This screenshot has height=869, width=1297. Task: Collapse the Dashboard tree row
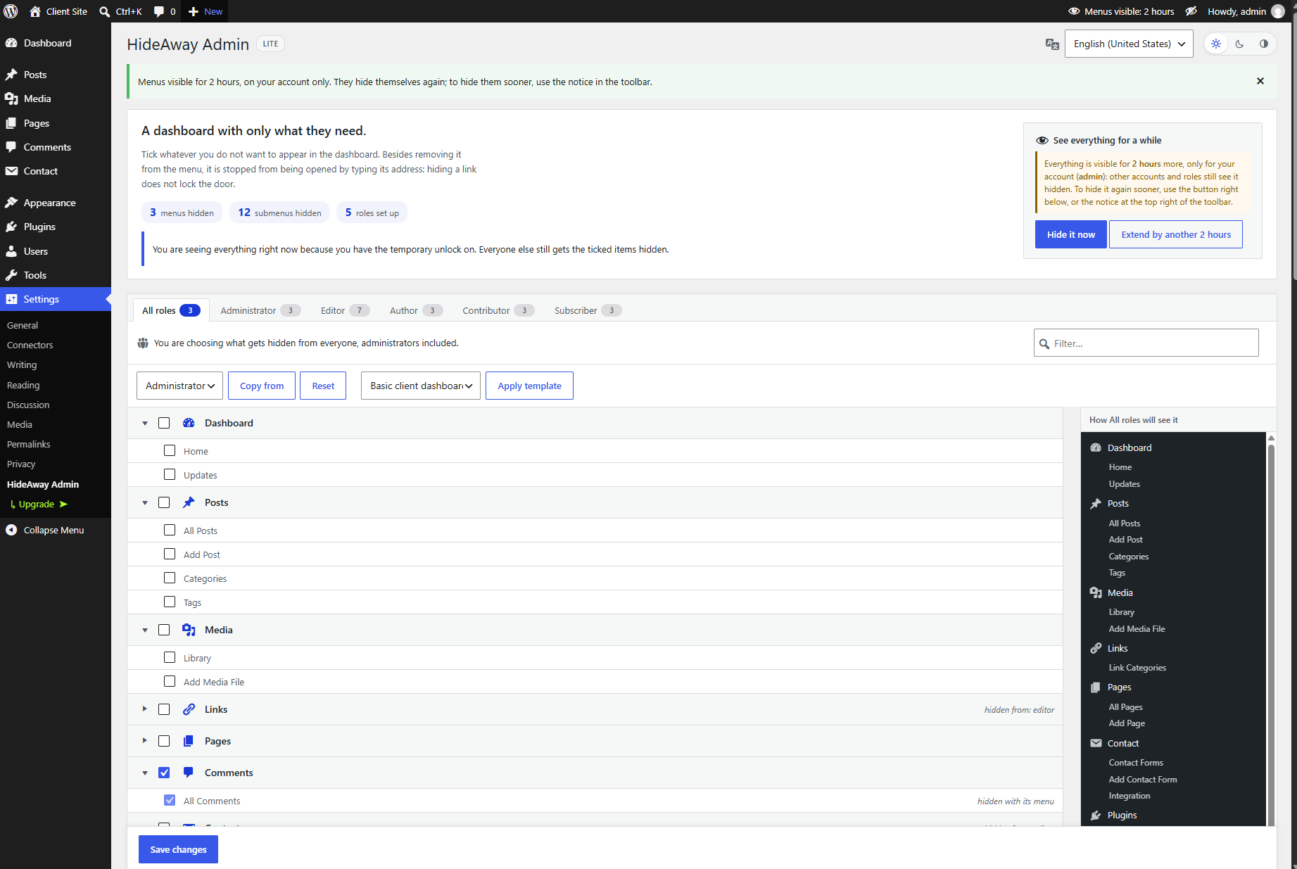click(x=145, y=424)
